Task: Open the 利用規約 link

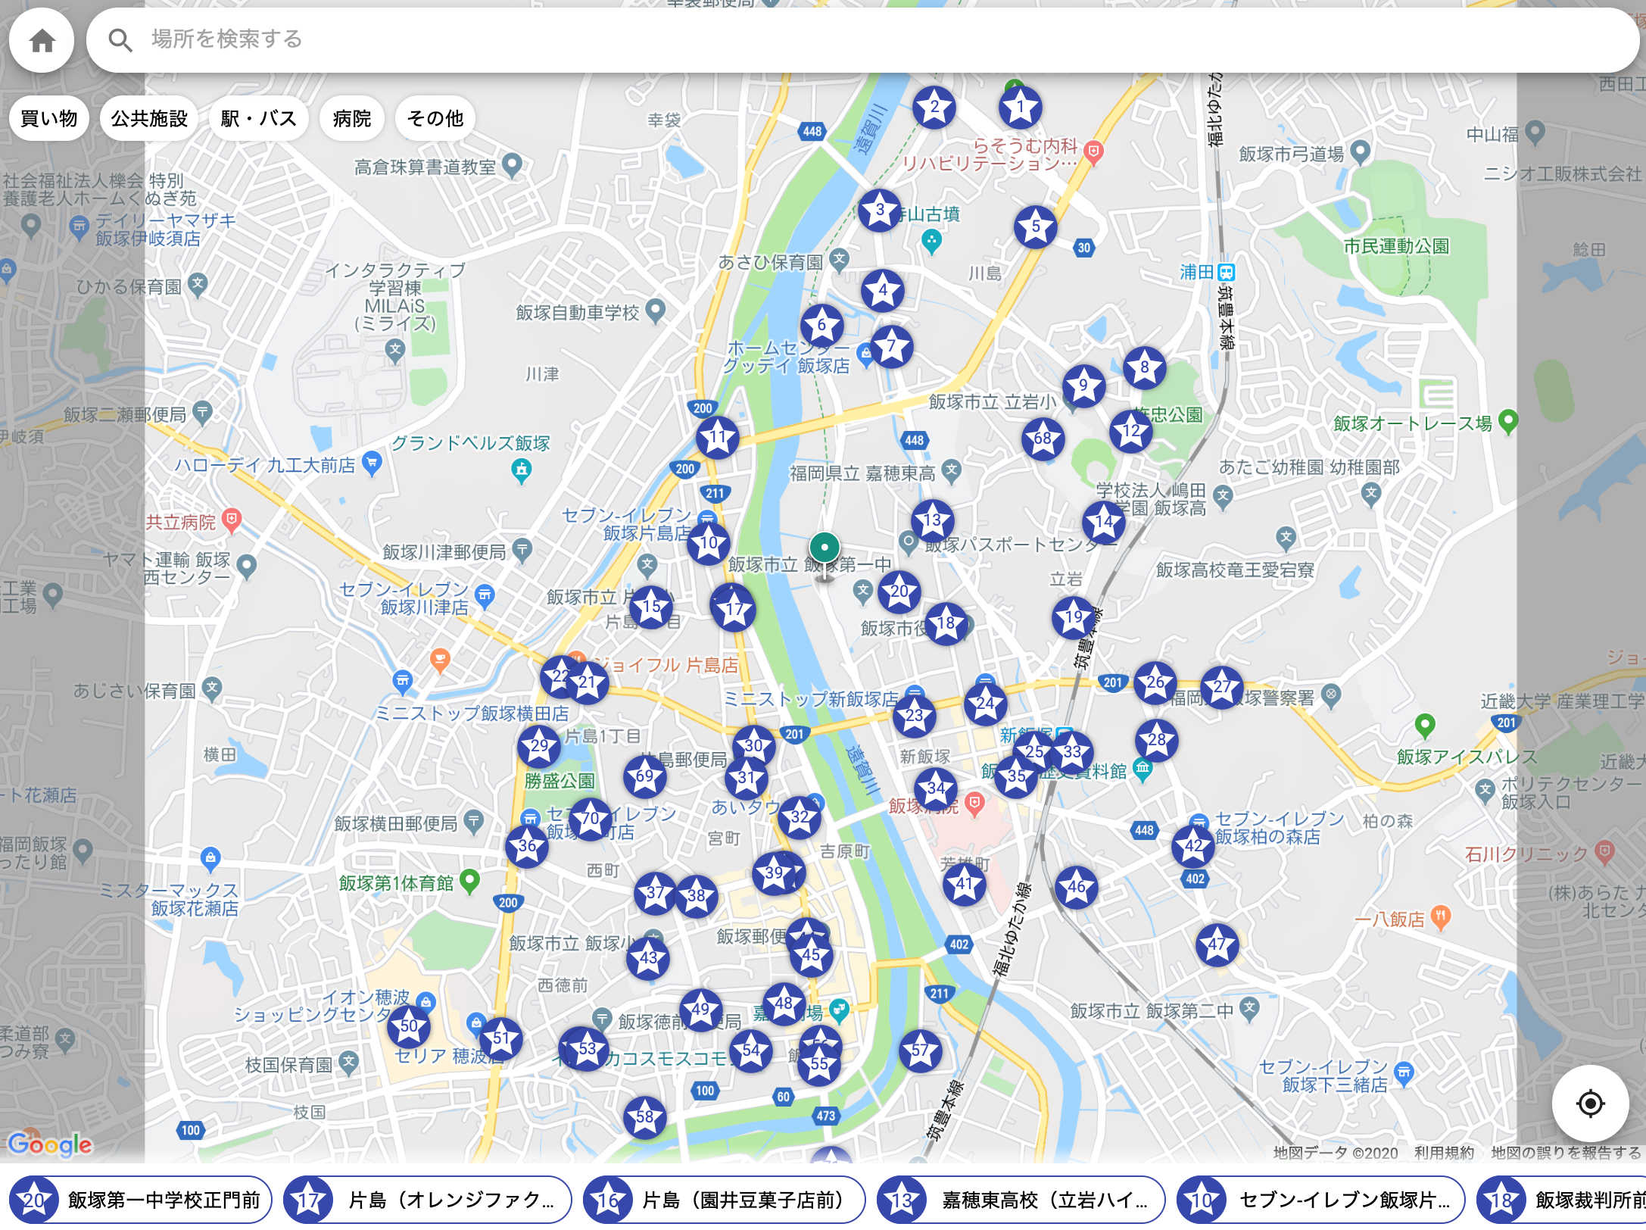Action: tap(1443, 1153)
